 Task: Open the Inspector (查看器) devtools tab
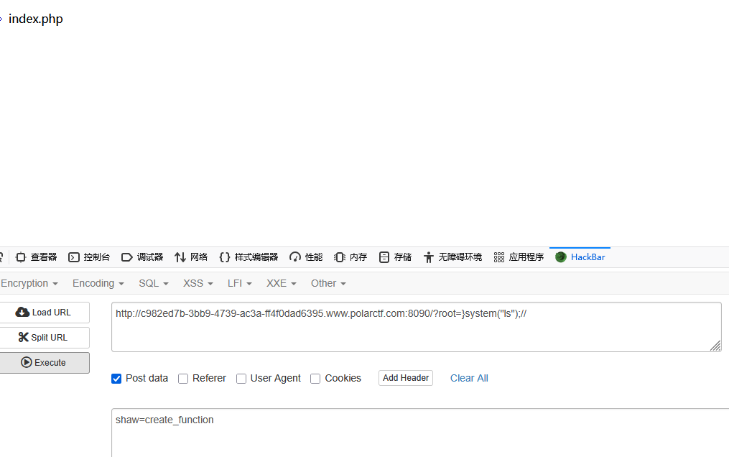pyautogui.click(x=36, y=257)
